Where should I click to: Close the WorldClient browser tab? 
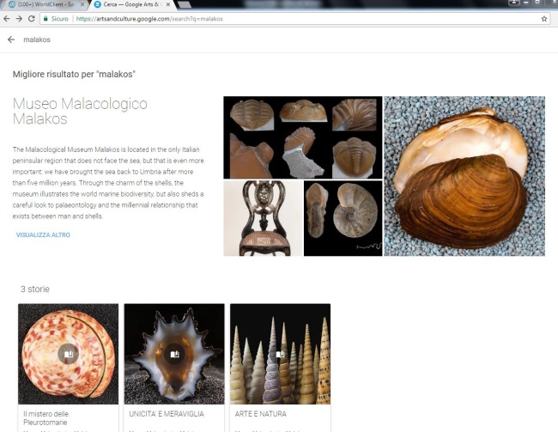82,4
